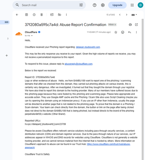Viewport: 145px width, 160px height.
Task: Remove the Inbox label from email
Action: 115,25
